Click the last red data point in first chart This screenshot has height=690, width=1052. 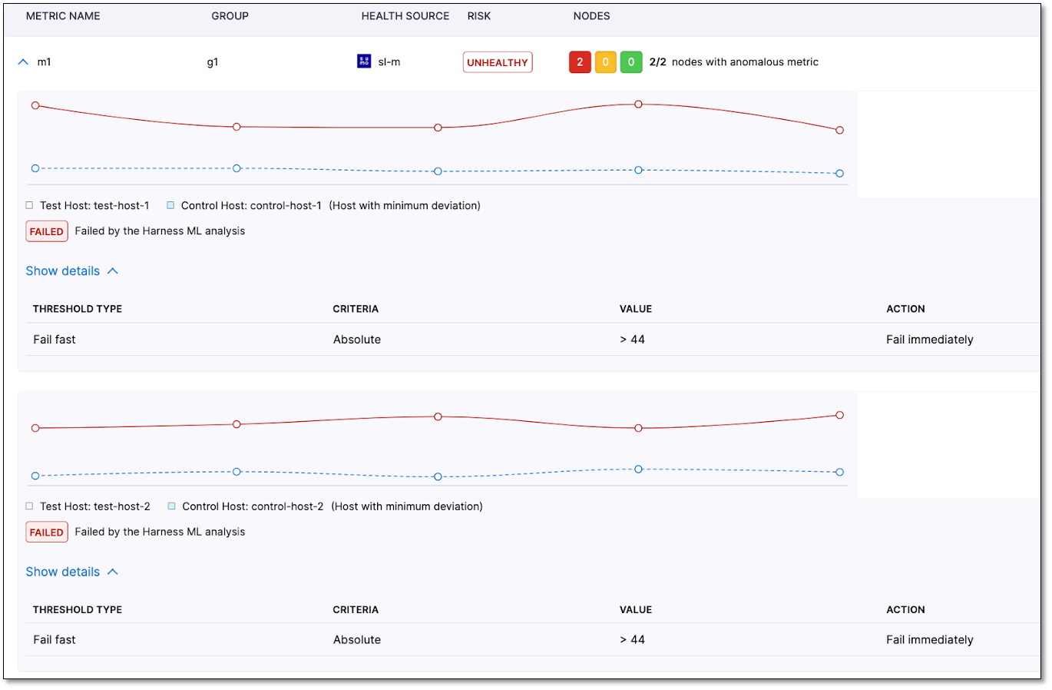(x=839, y=131)
